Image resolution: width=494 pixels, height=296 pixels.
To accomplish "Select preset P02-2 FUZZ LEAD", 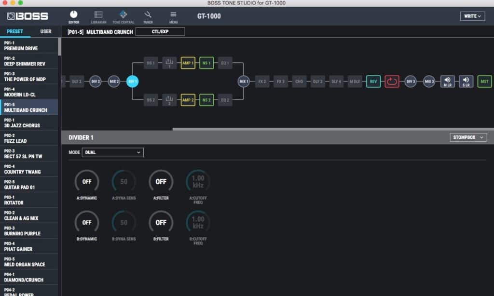I will [29, 138].
